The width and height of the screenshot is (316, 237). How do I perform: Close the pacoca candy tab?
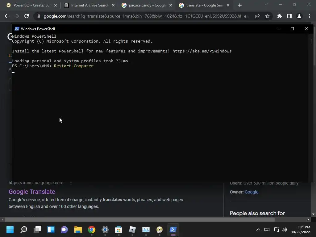click(171, 5)
